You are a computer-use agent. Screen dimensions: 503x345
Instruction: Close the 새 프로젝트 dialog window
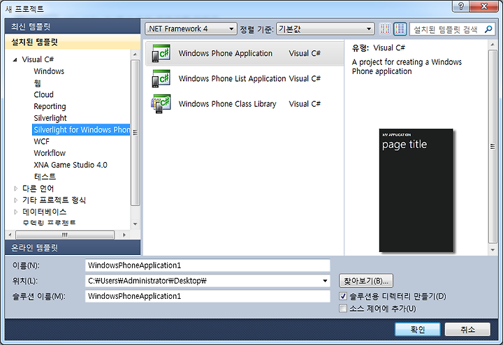pyautogui.click(x=484, y=6)
